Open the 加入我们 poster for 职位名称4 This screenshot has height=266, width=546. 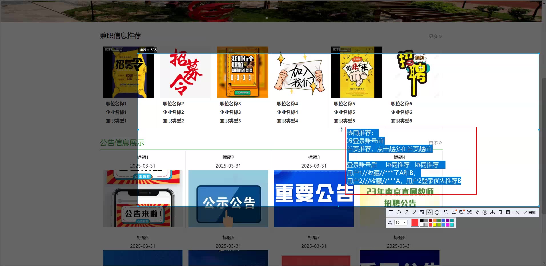(x=300, y=72)
